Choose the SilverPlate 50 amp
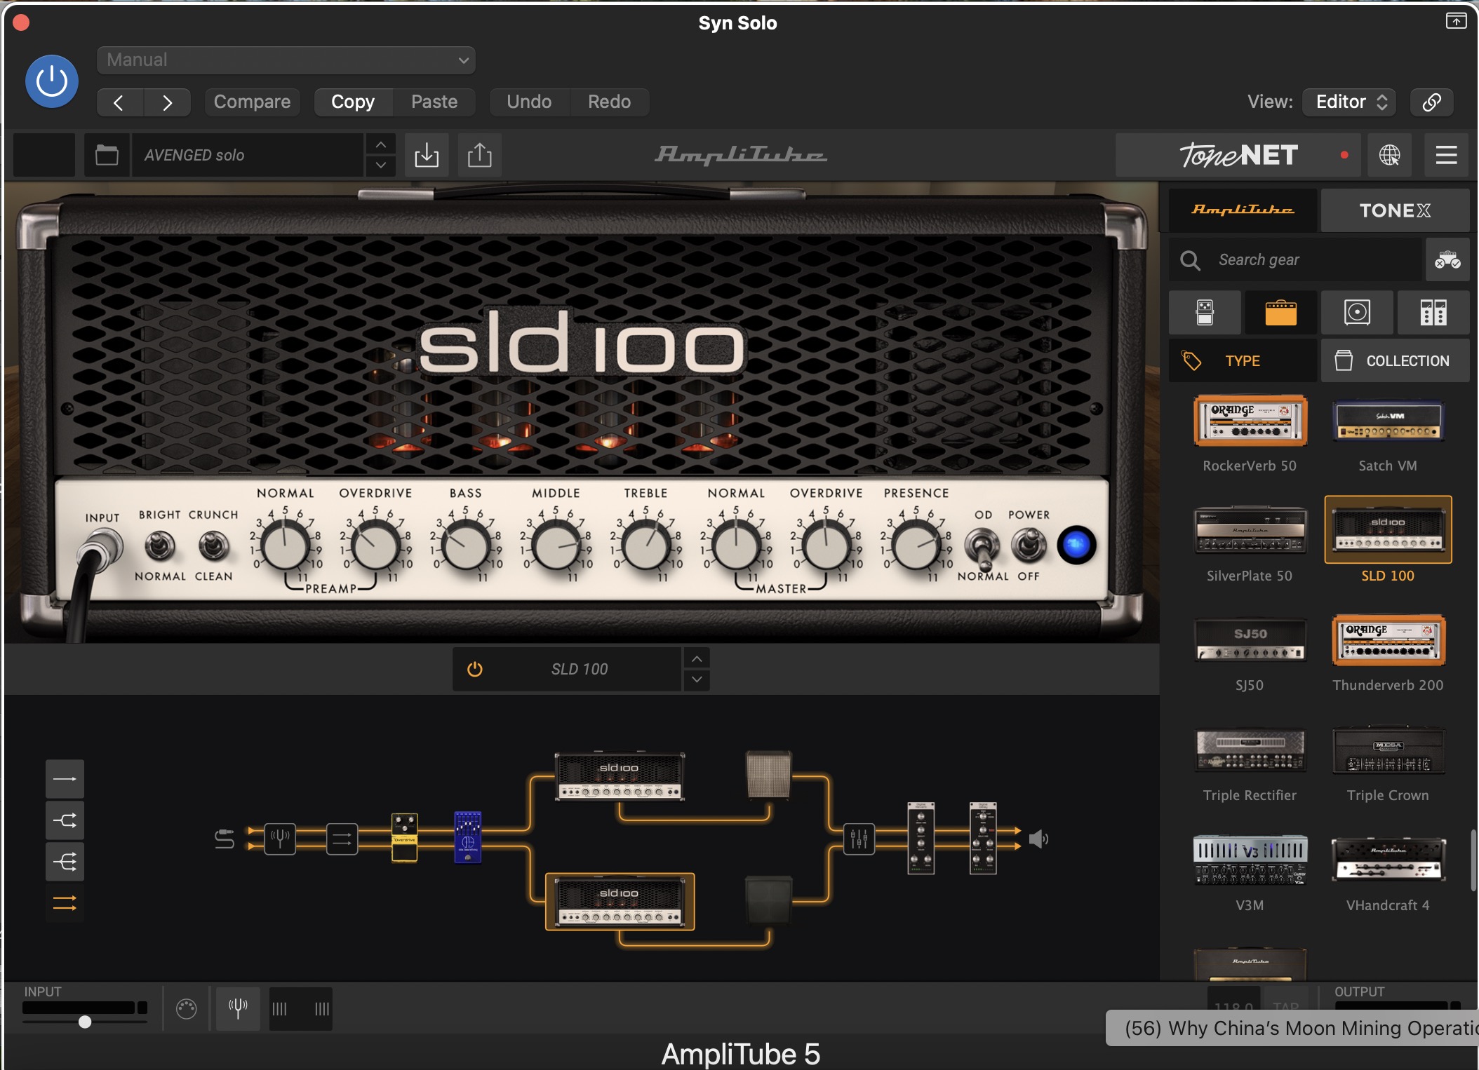Viewport: 1479px width, 1070px height. (x=1250, y=530)
